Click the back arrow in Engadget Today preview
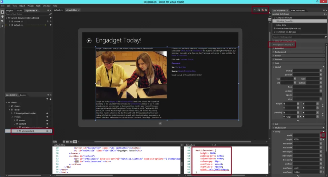328x177 pixels. pos(89,41)
